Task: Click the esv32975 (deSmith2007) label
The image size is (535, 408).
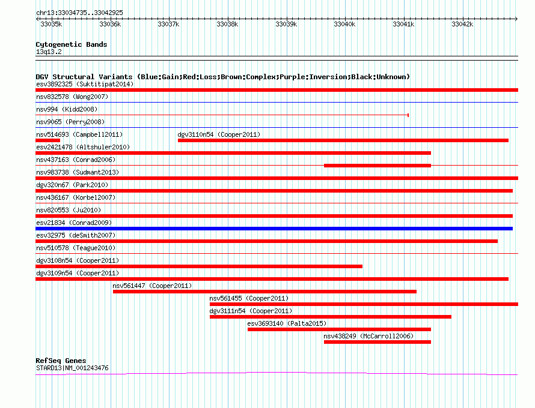Action: [76, 235]
